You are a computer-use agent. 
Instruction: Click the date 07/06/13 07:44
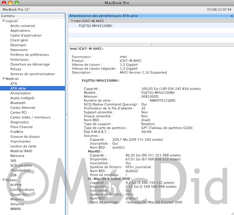[219, 9]
